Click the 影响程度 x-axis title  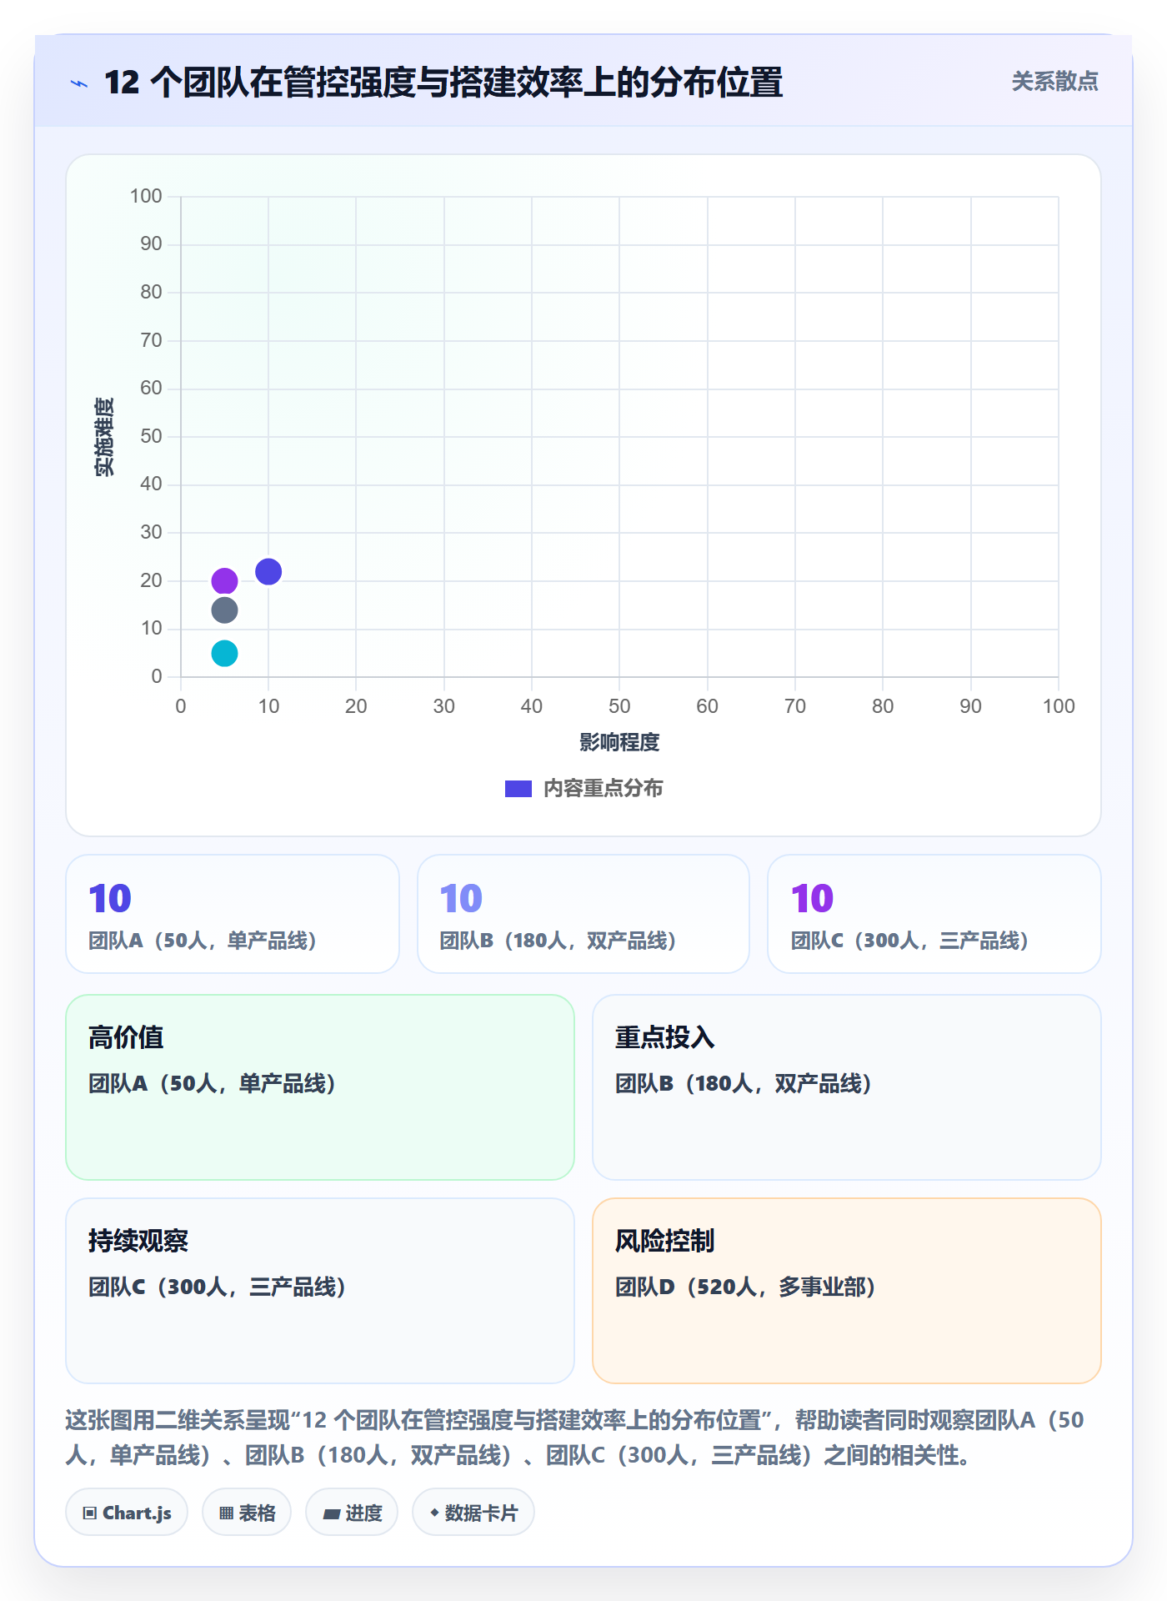(619, 742)
